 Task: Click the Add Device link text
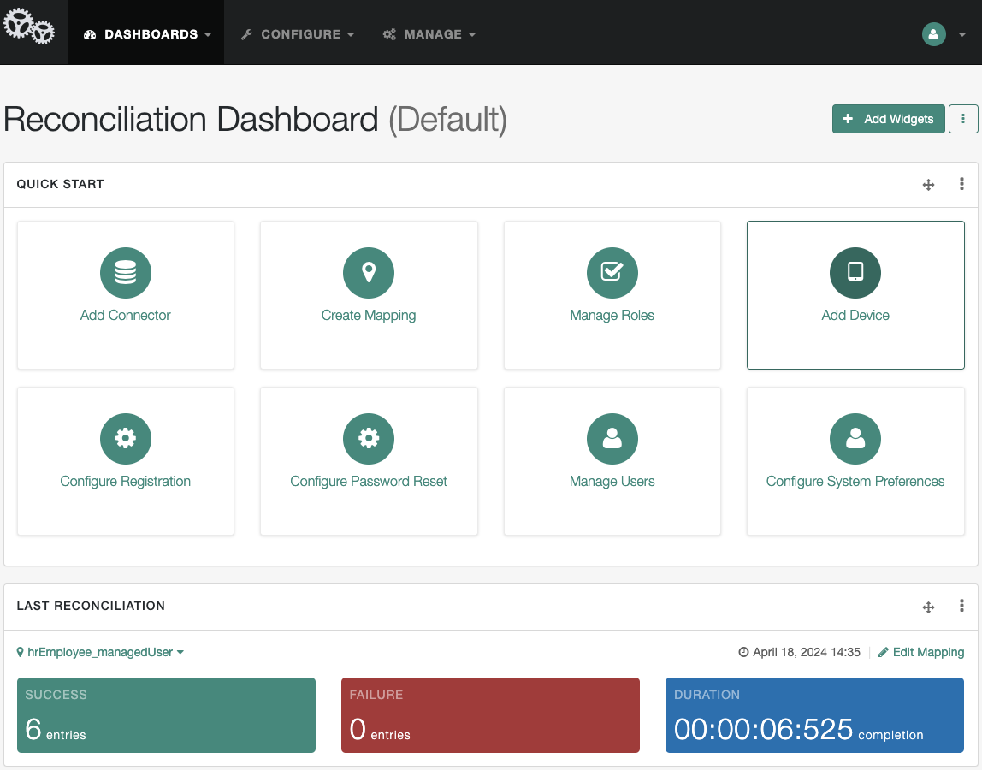point(855,315)
